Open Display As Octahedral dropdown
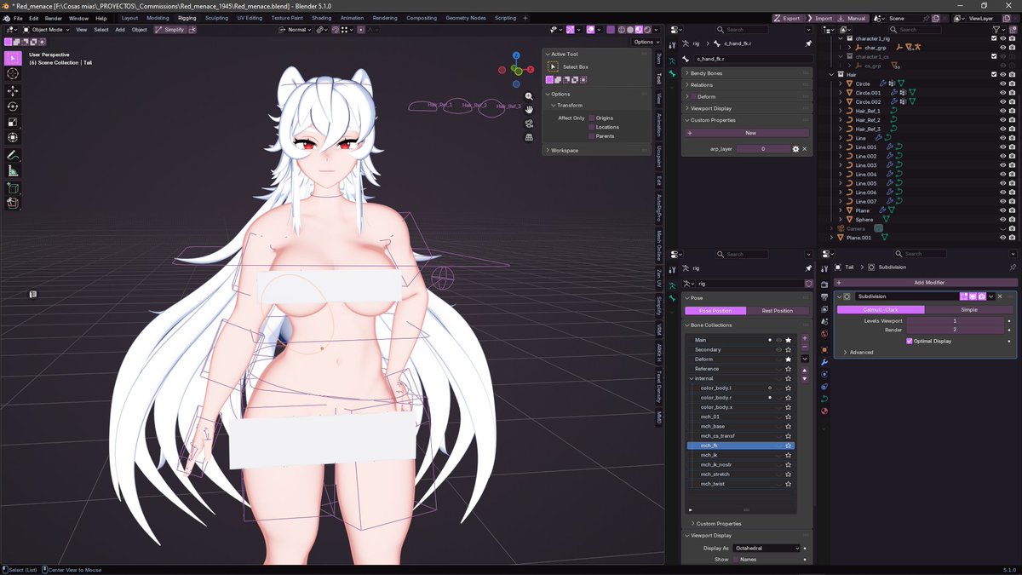Viewport: 1022px width, 575px height. pyautogui.click(x=766, y=548)
